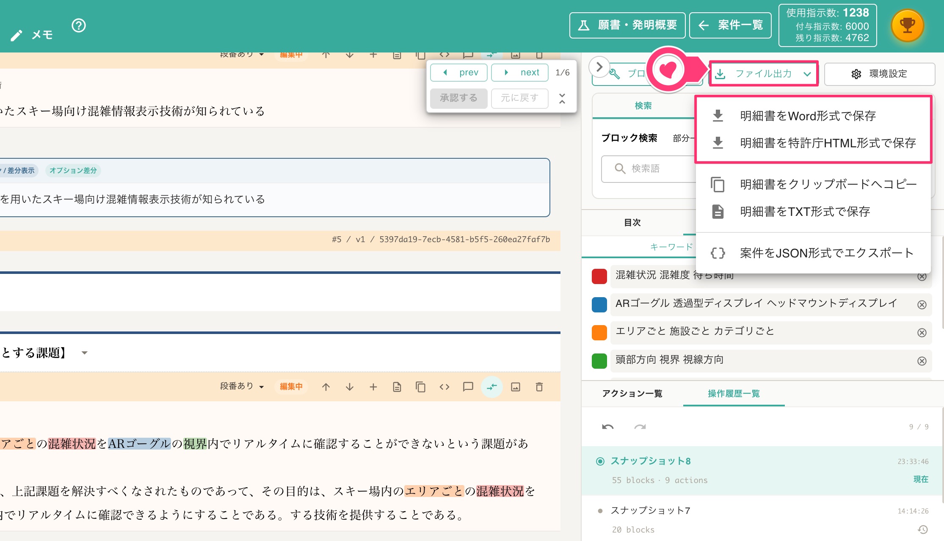Go back to 案件一覧
Viewport: 944px width, 541px height.
tap(730, 25)
